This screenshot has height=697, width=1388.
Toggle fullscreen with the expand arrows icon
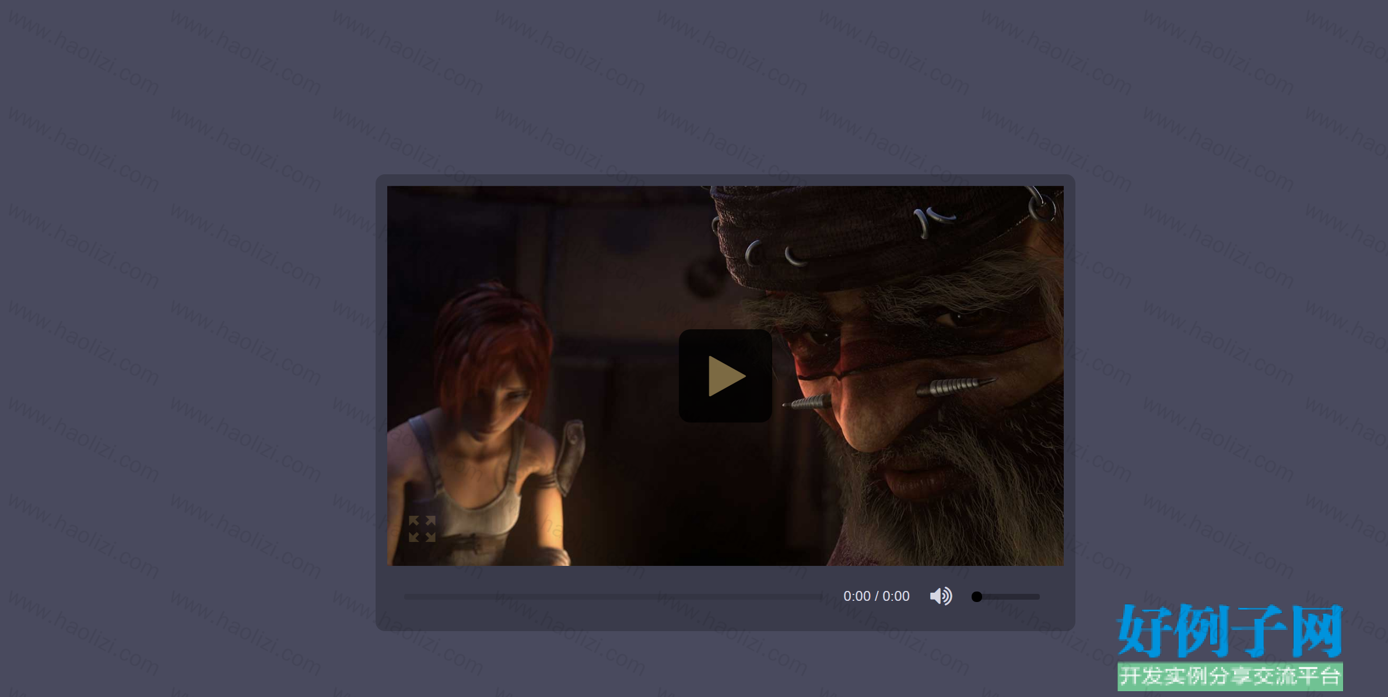point(422,529)
